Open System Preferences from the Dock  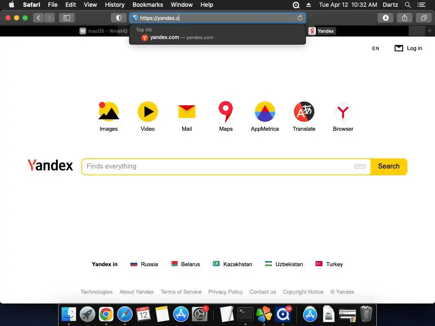click(x=200, y=314)
